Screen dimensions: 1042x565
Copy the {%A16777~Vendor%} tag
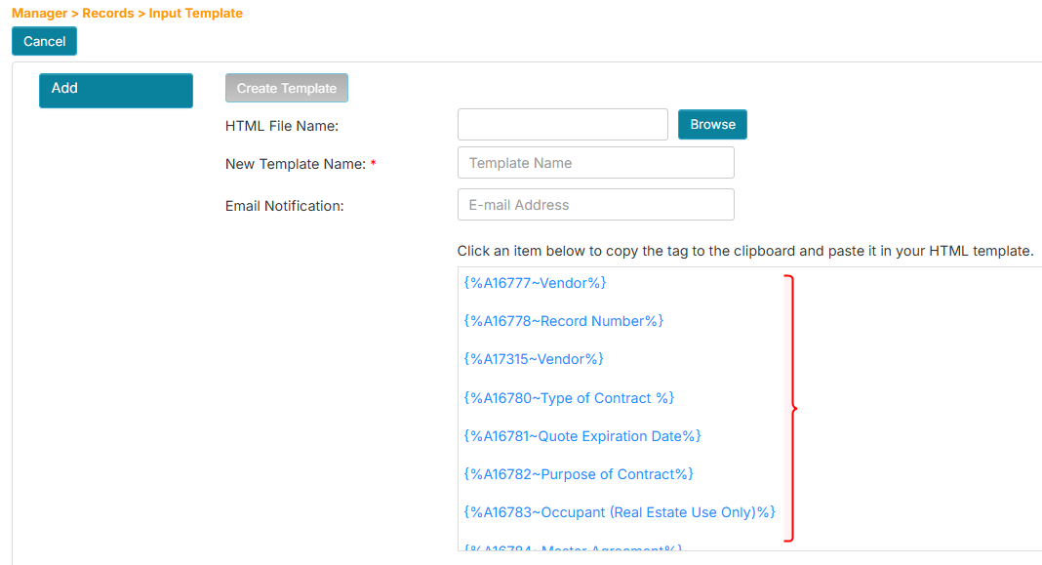click(x=535, y=283)
